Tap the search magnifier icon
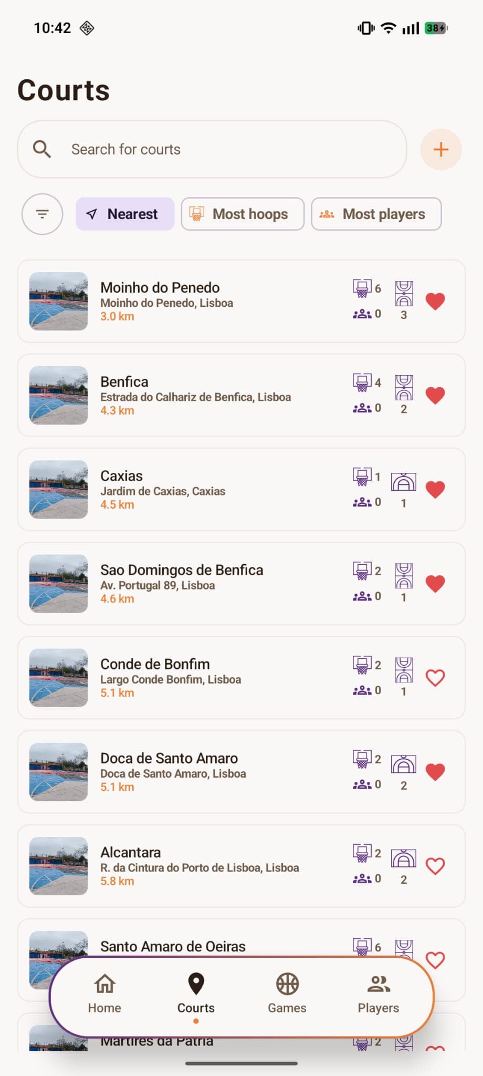The height and width of the screenshot is (1076, 483). pyautogui.click(x=42, y=150)
